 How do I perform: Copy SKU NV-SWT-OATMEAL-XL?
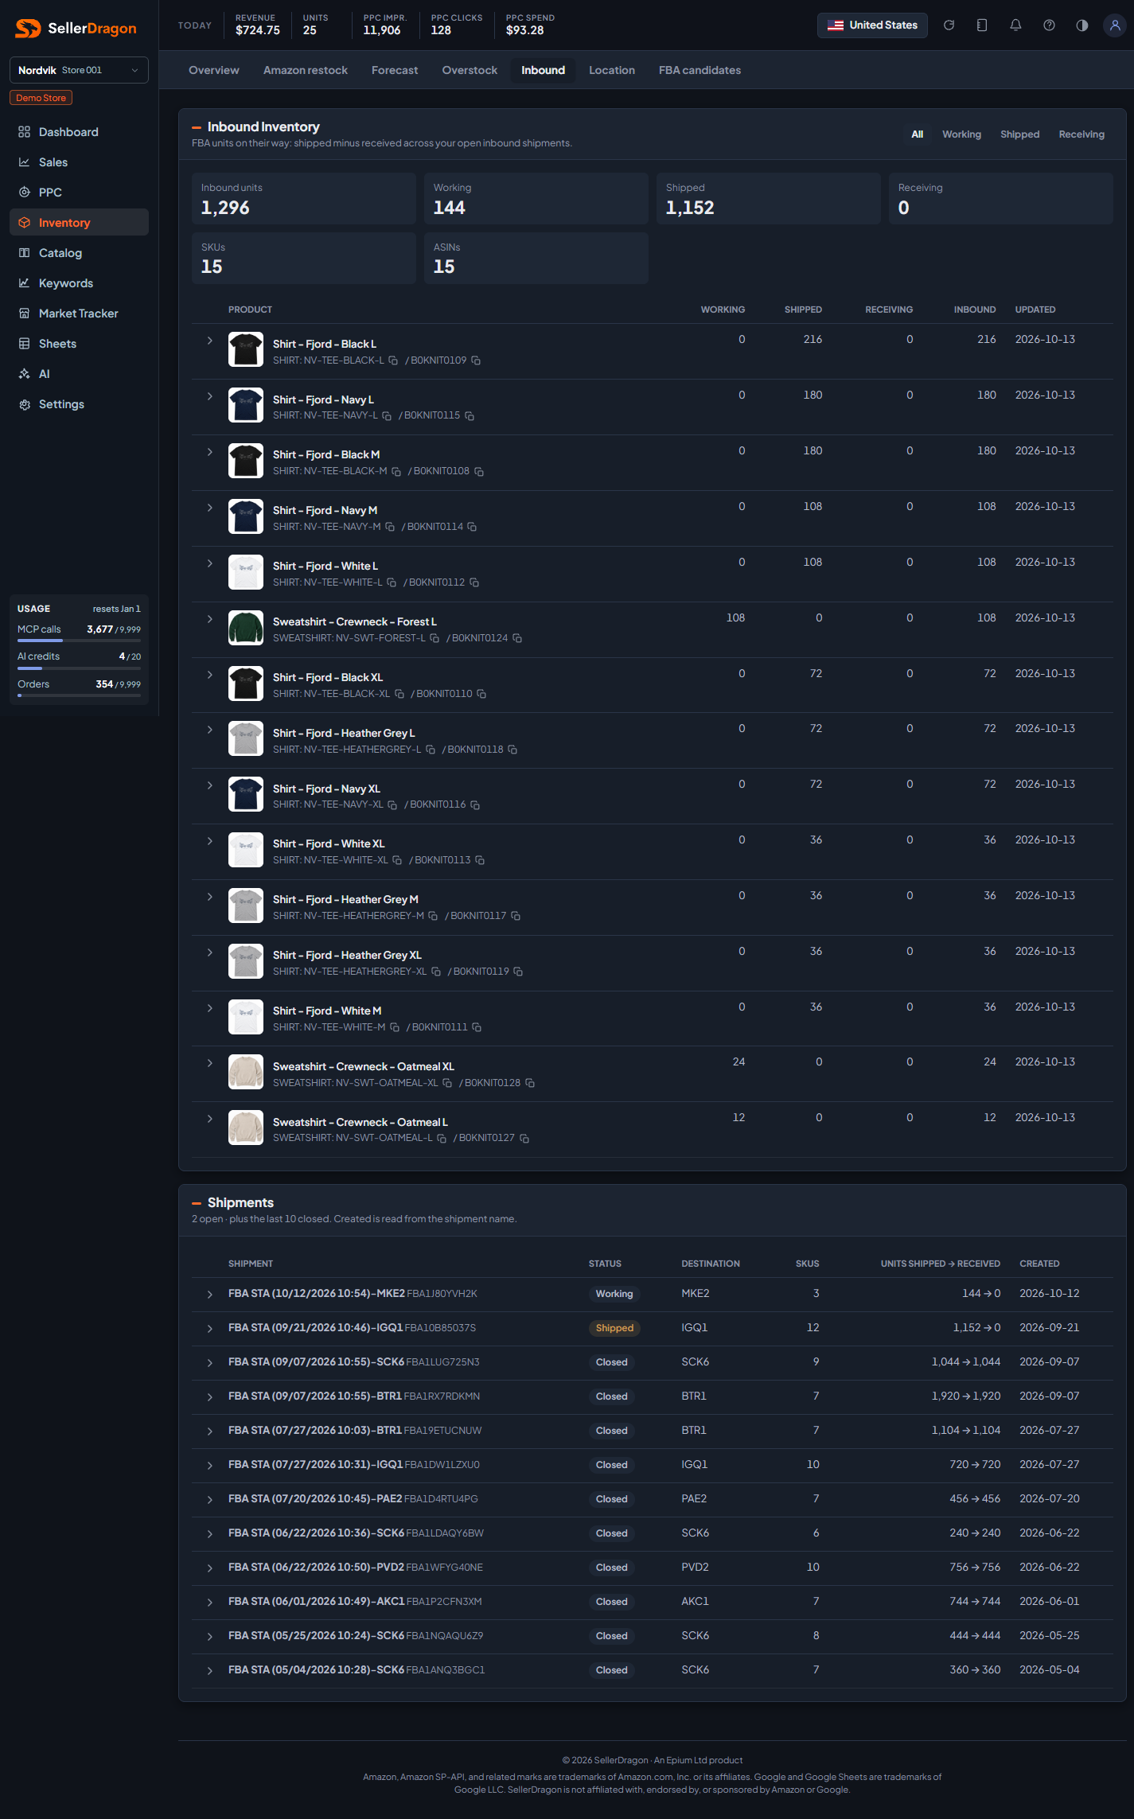pos(447,1083)
